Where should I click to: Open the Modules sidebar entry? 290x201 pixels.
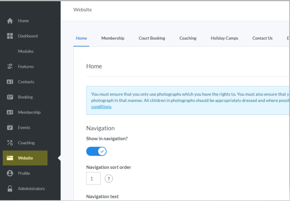pos(26,51)
